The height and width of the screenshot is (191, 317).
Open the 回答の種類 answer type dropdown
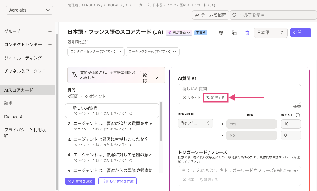pyautogui.click(x=195, y=123)
